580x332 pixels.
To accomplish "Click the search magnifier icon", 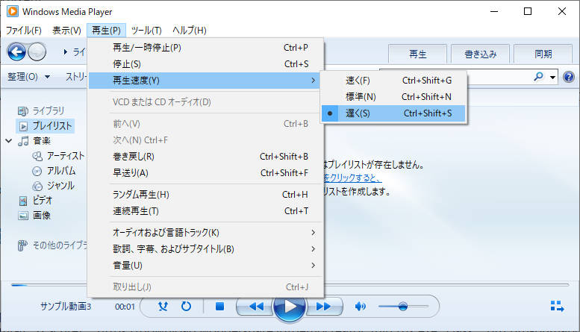I will (539, 77).
